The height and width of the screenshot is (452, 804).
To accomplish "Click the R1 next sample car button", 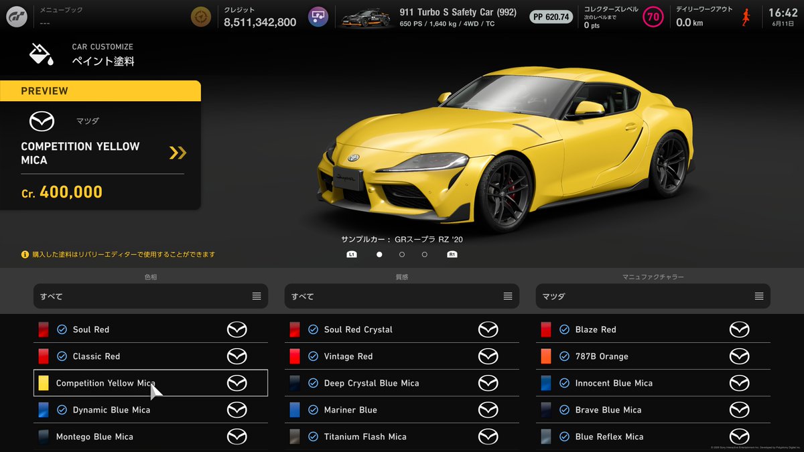I will (452, 254).
